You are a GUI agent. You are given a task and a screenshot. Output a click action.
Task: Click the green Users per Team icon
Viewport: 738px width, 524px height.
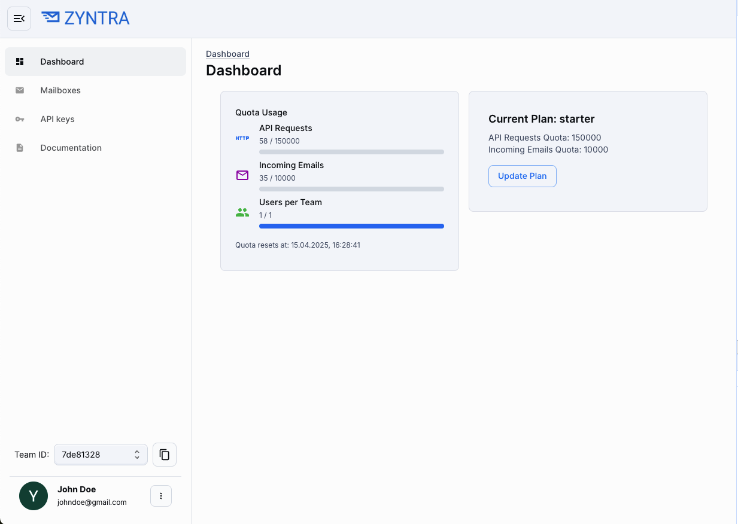pos(242,212)
